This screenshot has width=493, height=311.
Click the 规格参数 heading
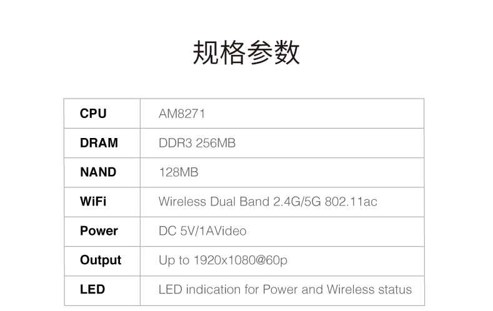[x=246, y=53]
